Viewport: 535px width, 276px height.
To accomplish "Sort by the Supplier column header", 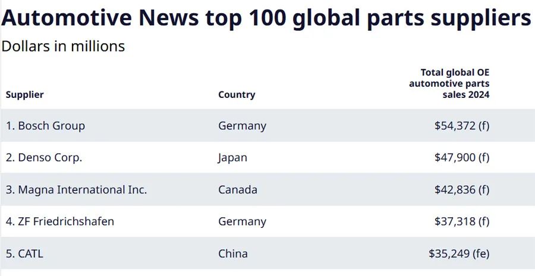I will 24,94.
